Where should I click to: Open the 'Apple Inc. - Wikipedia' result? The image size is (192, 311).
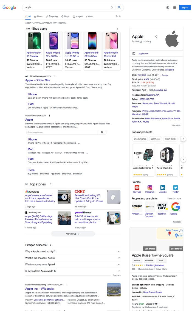[39, 289]
